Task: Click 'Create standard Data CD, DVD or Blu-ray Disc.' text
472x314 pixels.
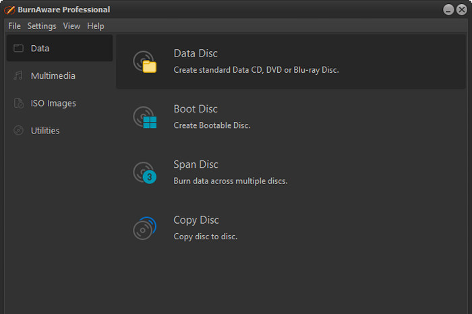Action: pos(256,70)
